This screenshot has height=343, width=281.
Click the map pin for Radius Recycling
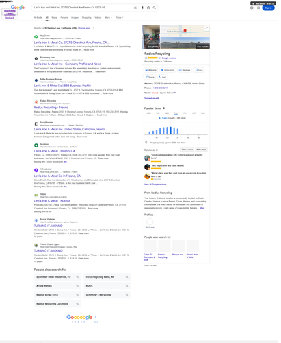pos(185,30)
